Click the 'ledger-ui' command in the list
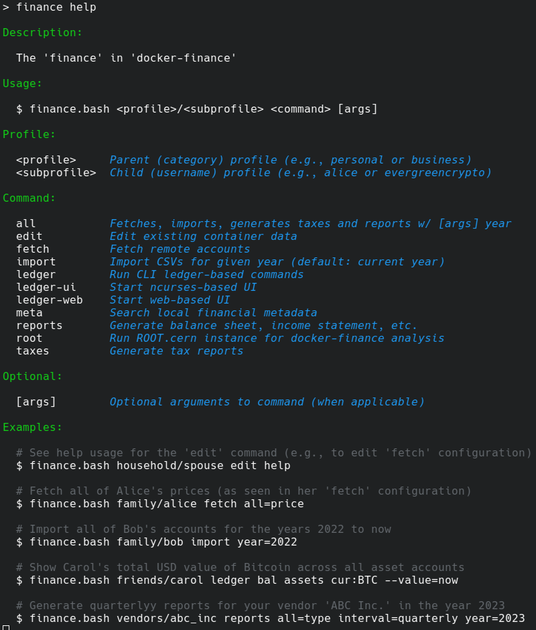 click(46, 287)
